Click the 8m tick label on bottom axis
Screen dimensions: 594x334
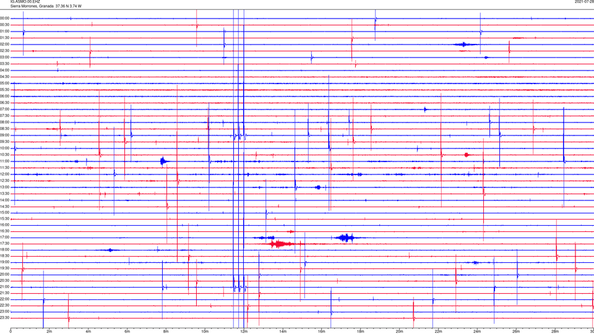166,332
